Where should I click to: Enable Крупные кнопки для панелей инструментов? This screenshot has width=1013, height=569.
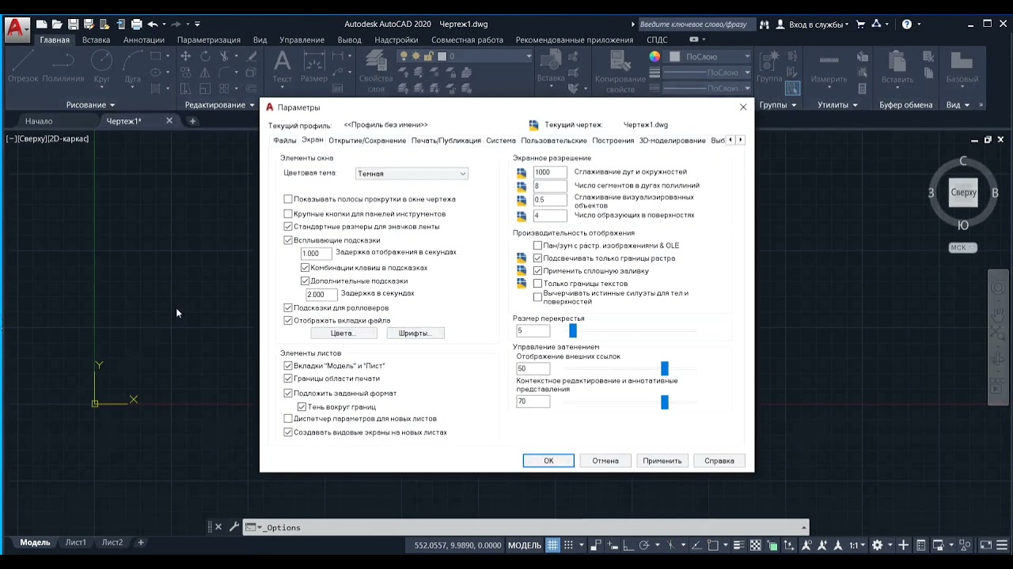point(288,213)
